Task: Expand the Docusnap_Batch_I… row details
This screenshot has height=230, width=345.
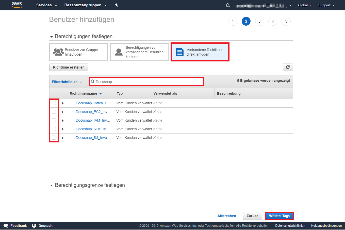Action: coord(63,103)
